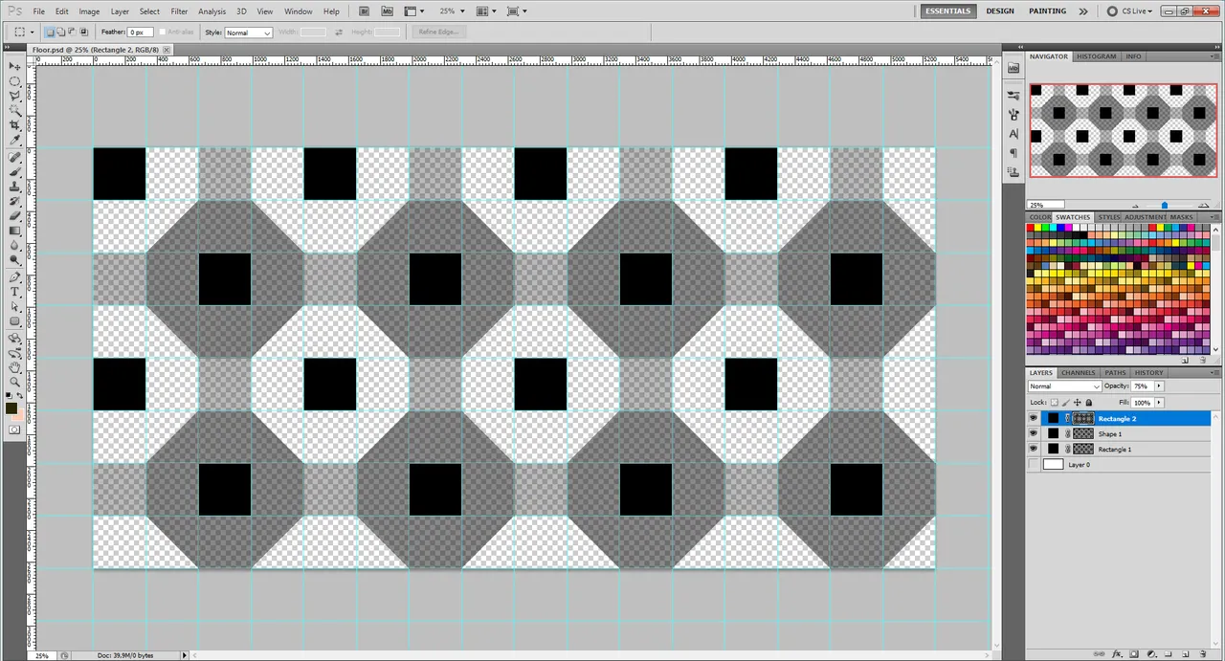The image size is (1225, 661).
Task: Expand the marquee Style dropdown
Action: point(248,33)
